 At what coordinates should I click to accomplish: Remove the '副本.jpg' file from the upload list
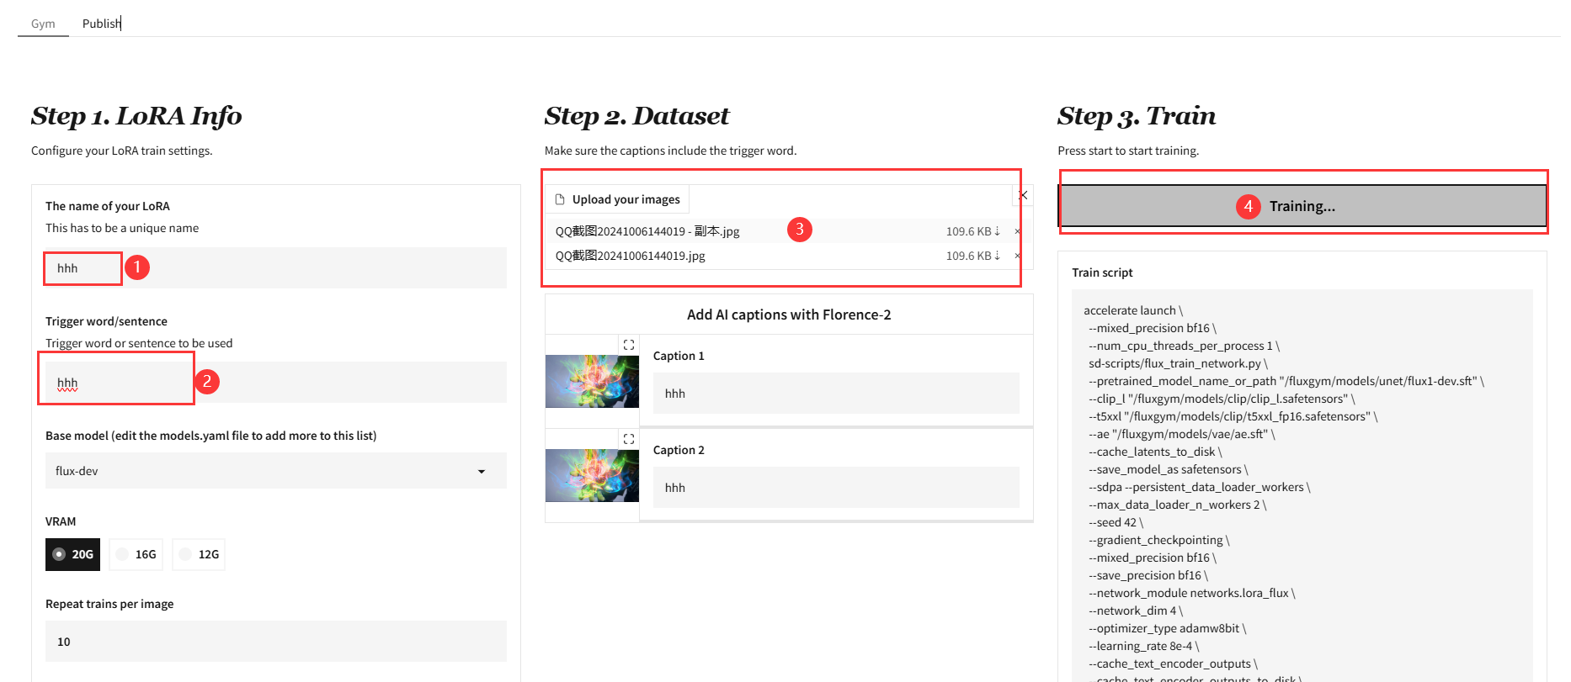tap(1017, 231)
